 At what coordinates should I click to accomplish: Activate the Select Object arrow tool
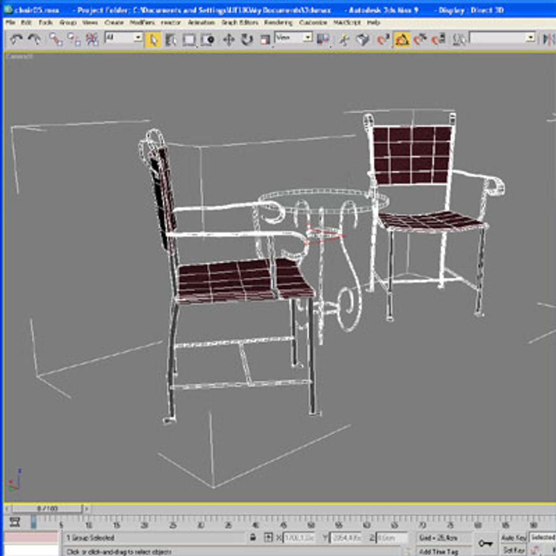153,39
